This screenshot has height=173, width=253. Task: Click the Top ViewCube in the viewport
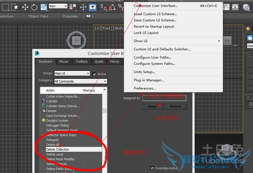pos(76,40)
